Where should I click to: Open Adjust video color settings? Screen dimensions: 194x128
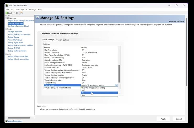point(18,56)
